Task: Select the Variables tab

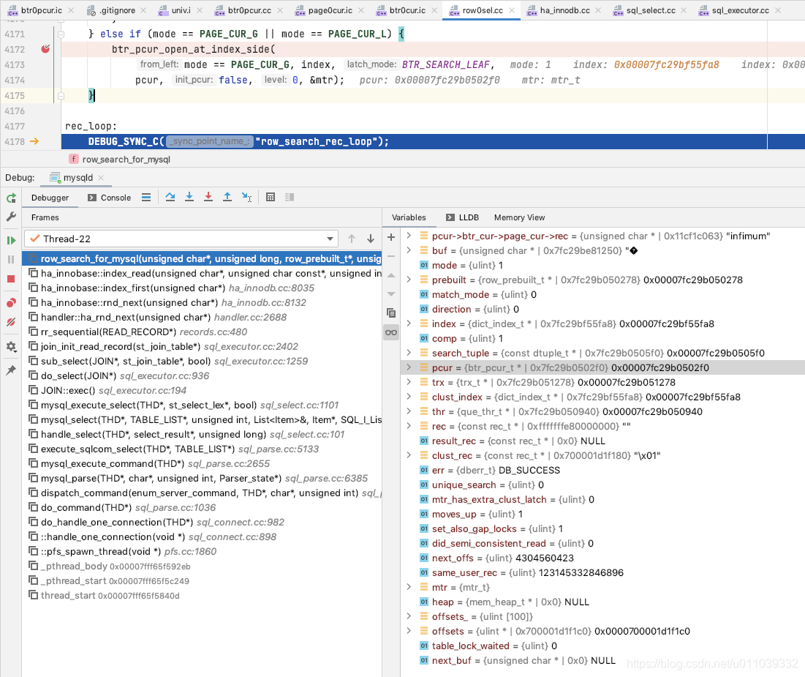Action: click(409, 218)
